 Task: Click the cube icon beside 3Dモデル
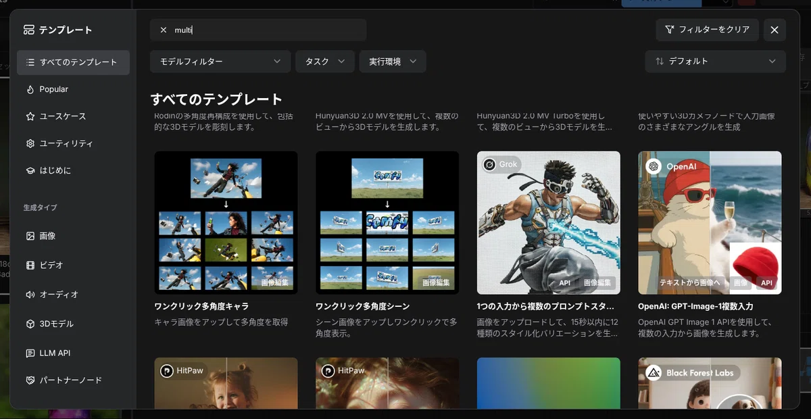pyautogui.click(x=30, y=324)
